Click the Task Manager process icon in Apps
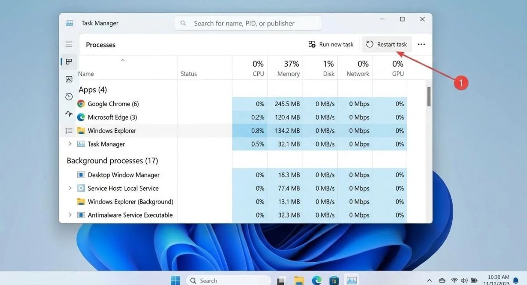Viewport: 527px width, 285px height. (x=81, y=144)
